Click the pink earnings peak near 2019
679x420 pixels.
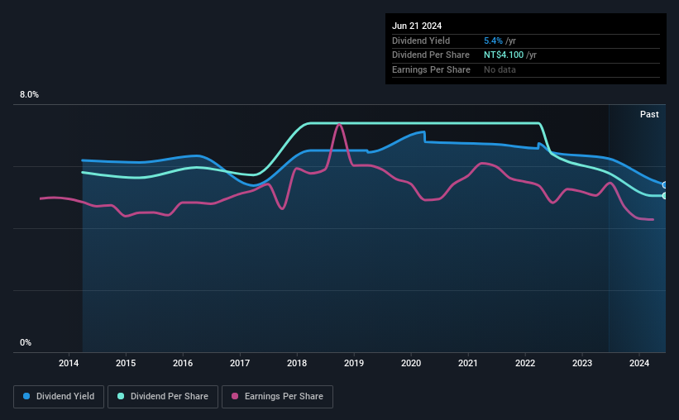pyautogui.click(x=339, y=125)
